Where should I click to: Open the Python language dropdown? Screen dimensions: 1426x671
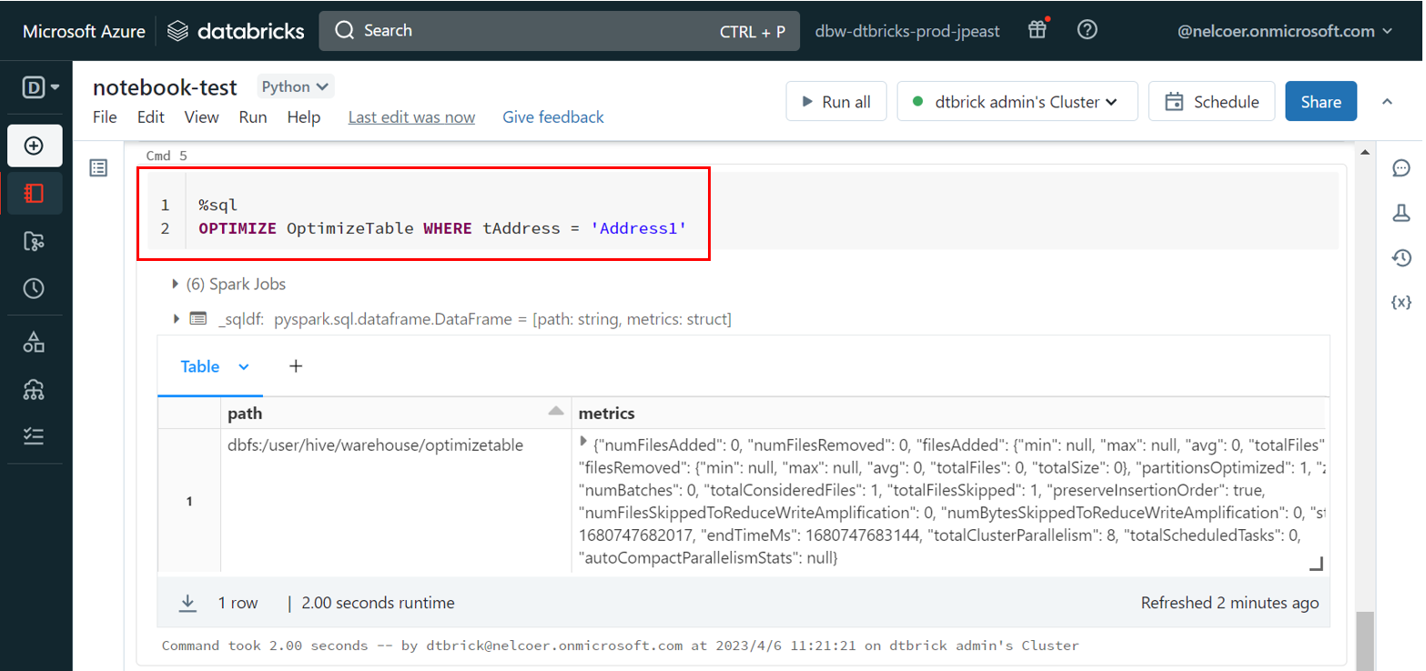[296, 87]
